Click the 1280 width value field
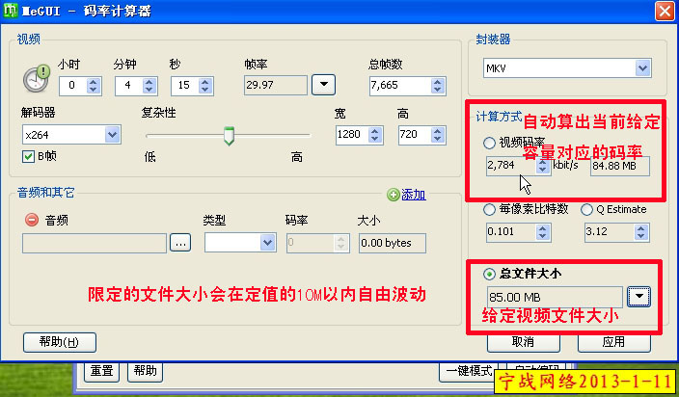This screenshot has width=679, height=397. (352, 135)
